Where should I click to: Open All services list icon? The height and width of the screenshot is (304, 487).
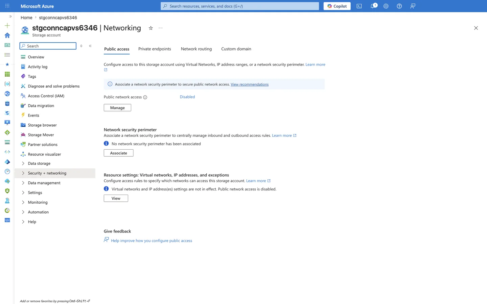point(7,55)
